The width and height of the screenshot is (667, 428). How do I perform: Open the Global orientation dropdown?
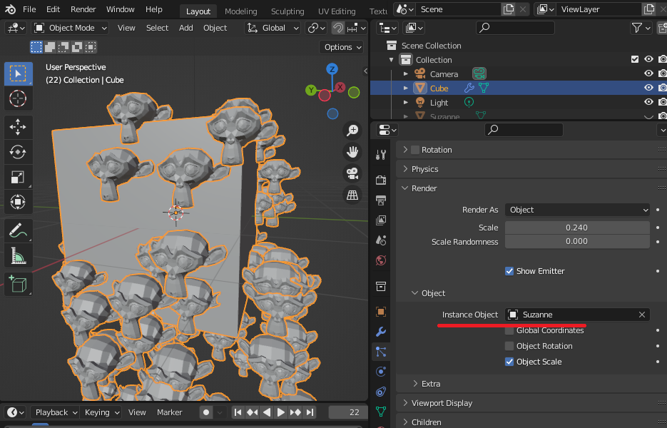click(x=273, y=28)
